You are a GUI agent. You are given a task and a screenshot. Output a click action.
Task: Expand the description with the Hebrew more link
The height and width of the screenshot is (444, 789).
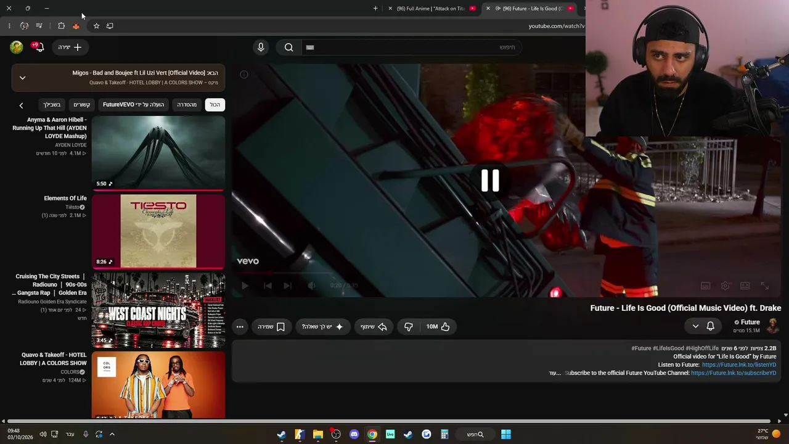pos(555,373)
